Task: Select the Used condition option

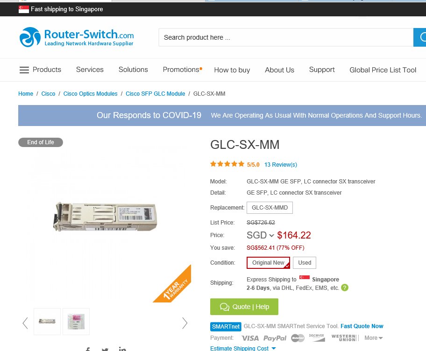Action: (x=305, y=263)
